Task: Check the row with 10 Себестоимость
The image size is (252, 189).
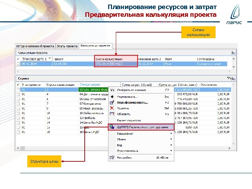Action: tap(18, 113)
